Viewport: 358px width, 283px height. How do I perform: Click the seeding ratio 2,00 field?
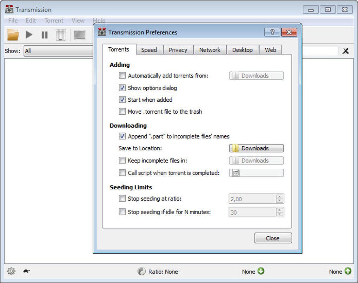[x=252, y=199]
